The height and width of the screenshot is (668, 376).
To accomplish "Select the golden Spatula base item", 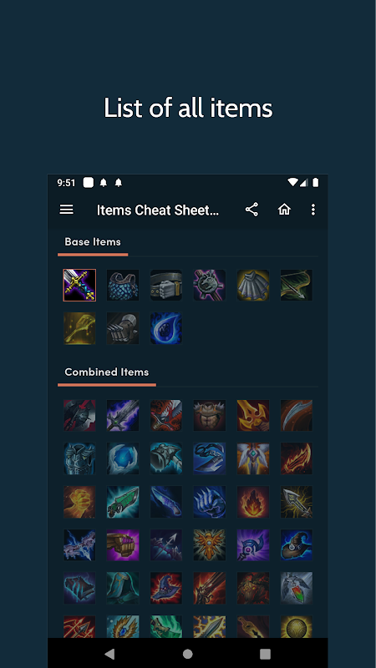I will [x=79, y=328].
